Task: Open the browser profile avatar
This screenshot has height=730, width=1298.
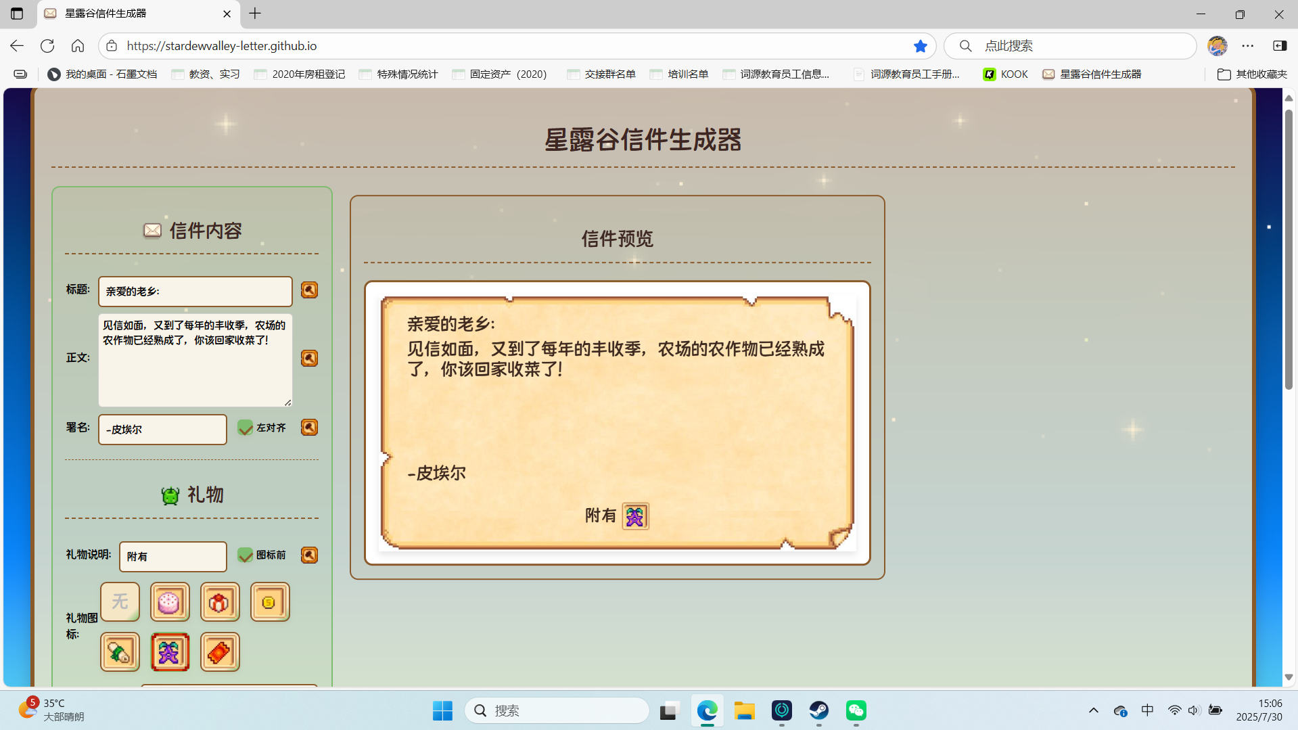Action: point(1218,46)
